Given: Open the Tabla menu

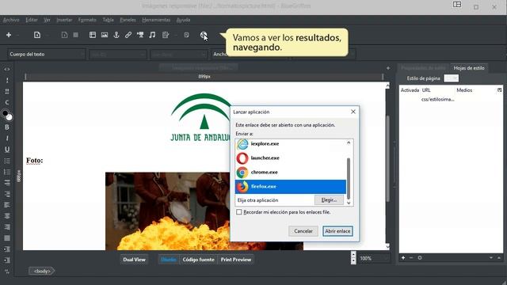Looking at the screenshot, I should pos(108,20).
